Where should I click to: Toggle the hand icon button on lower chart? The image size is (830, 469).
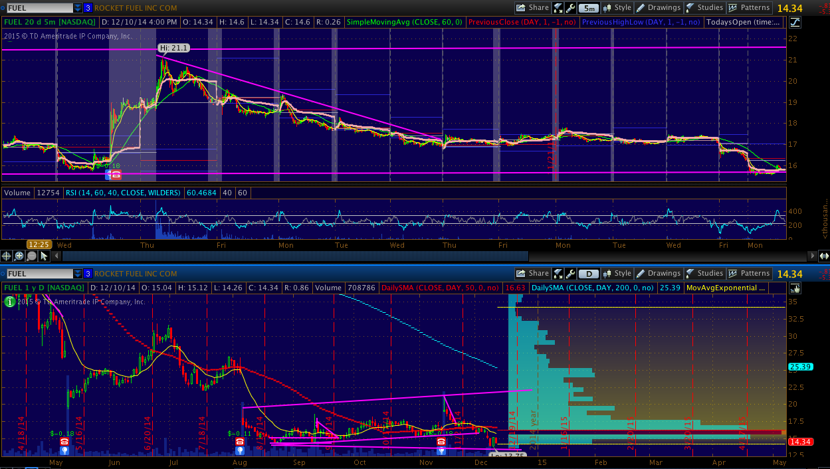pyautogui.click(x=795, y=288)
